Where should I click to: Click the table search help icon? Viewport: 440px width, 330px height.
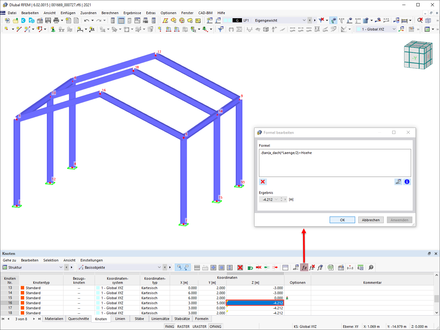click(371, 267)
